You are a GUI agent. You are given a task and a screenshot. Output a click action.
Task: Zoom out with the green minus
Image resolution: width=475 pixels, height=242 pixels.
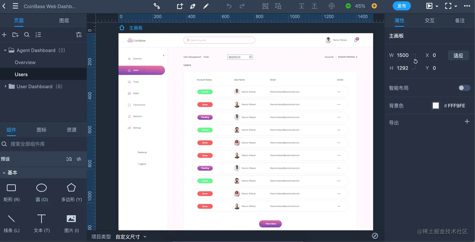coord(348,6)
